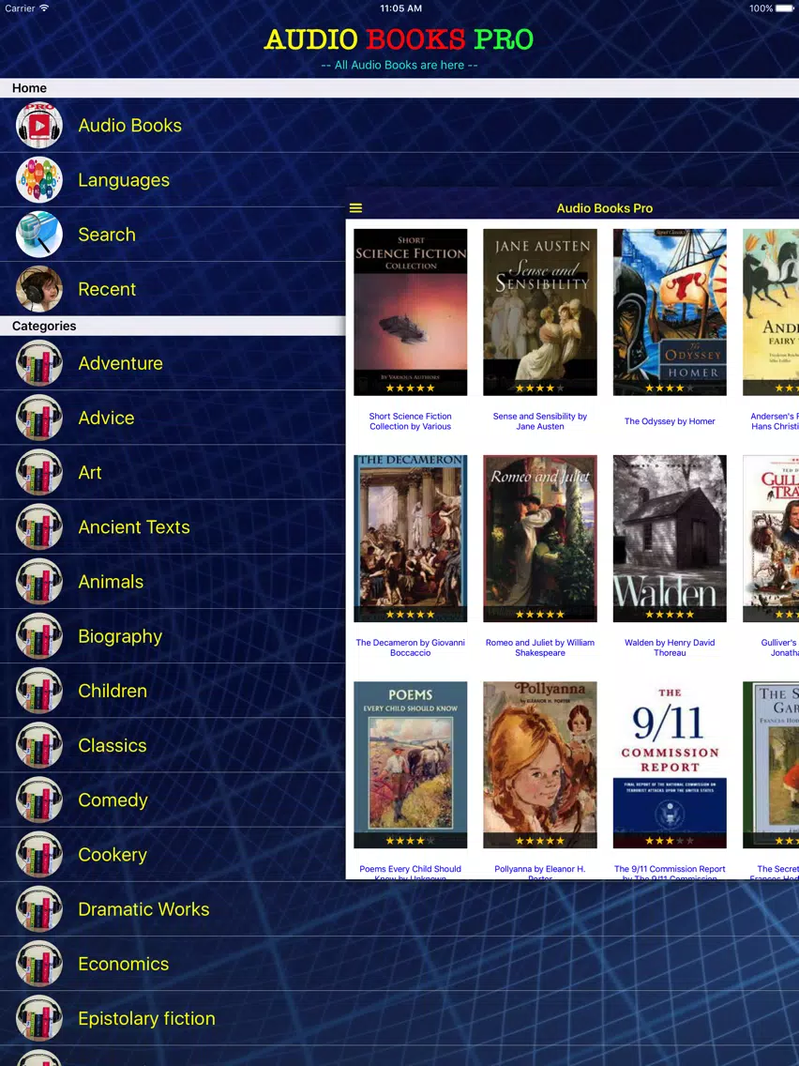Tap the Economics category headphones icon
Screen dimensions: 799x1066
pos(39,964)
